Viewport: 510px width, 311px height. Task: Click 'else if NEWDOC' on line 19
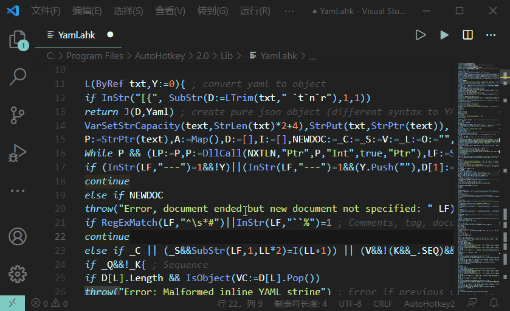[124, 195]
